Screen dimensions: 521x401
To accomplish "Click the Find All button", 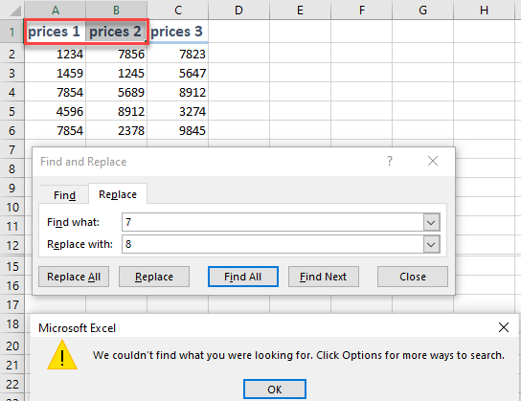I will tap(243, 277).
